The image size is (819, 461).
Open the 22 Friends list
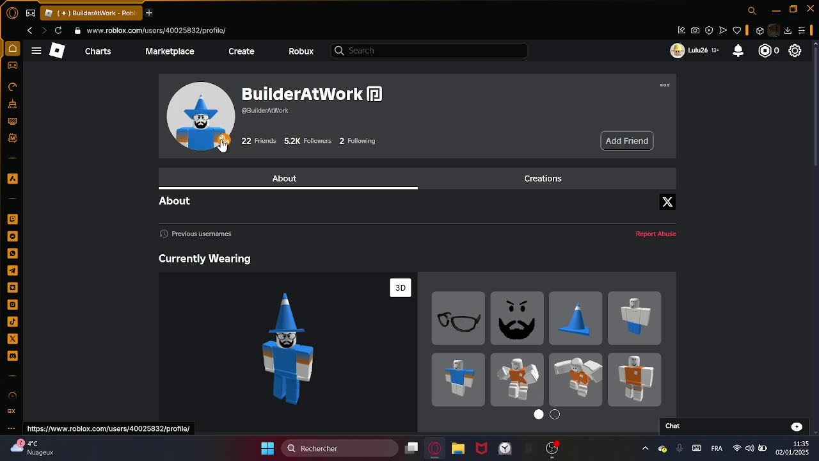click(x=258, y=141)
